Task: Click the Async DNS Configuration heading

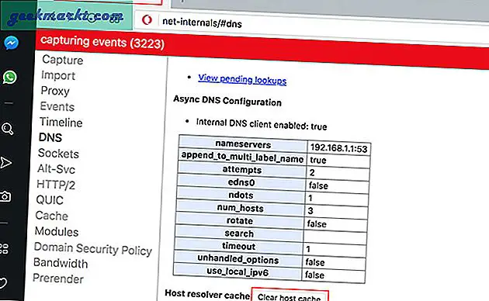Action: pyautogui.click(x=227, y=101)
